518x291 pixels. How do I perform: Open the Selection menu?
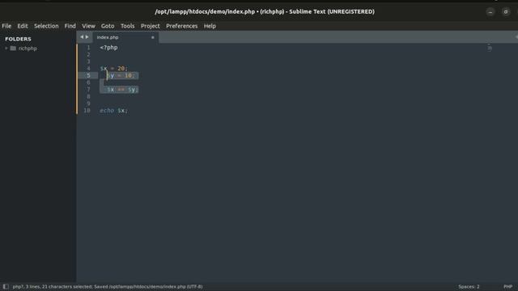[x=46, y=26]
